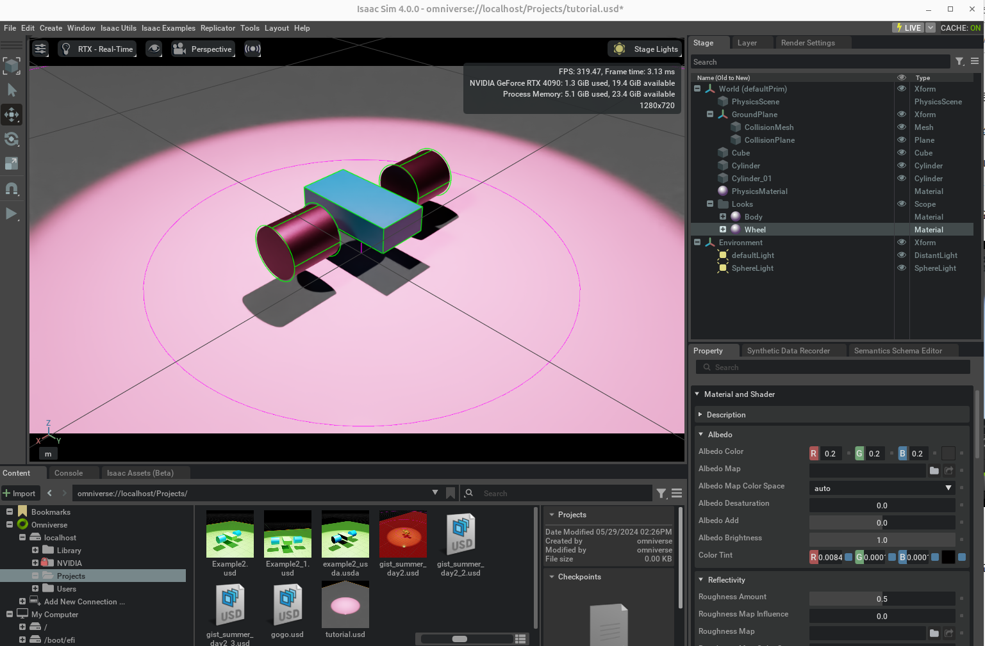
Task: Open viewport display eye menu
Action: 154,49
